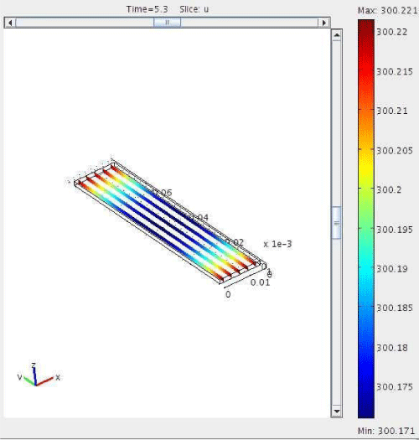Screen dimensions: 419x440
Task: Click the slider track left of the thumb
Action: point(85,23)
